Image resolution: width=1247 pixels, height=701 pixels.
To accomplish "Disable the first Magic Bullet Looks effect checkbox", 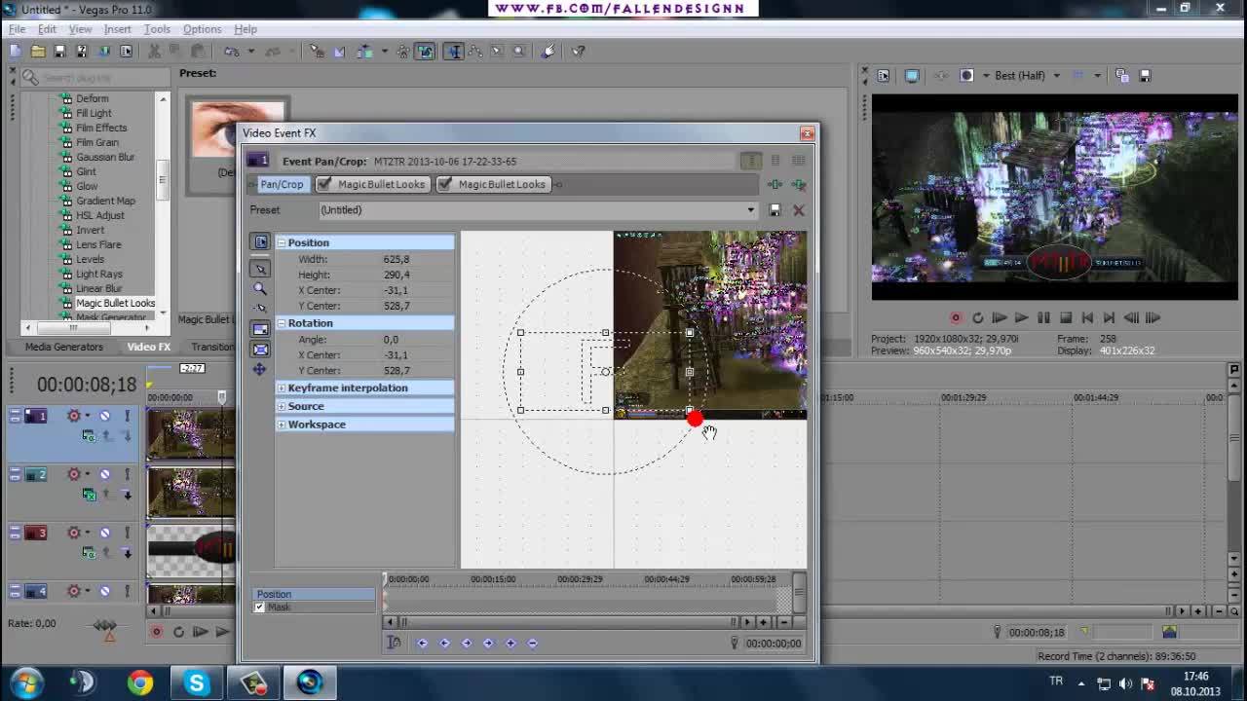I will point(324,184).
